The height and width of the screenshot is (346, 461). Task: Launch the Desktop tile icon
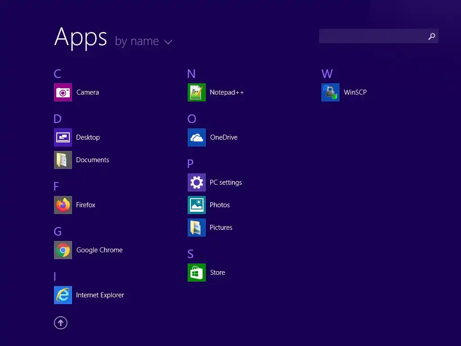click(x=63, y=137)
